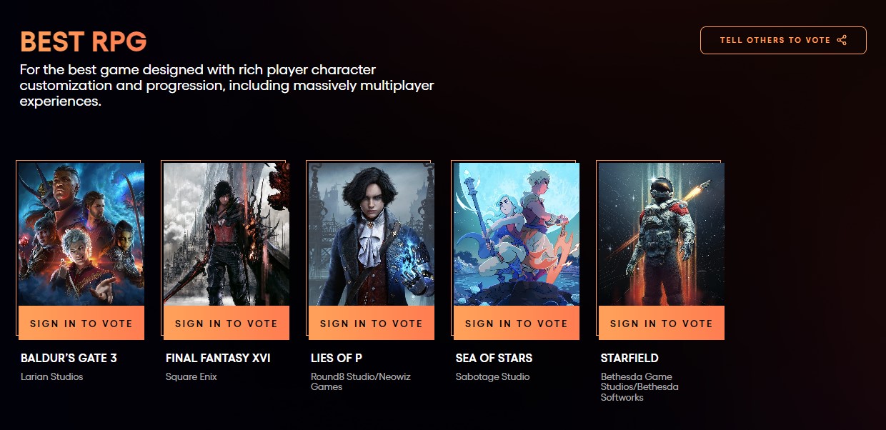886x430 pixels.
Task: Click the Tell Others to Vote button
Action: click(783, 40)
